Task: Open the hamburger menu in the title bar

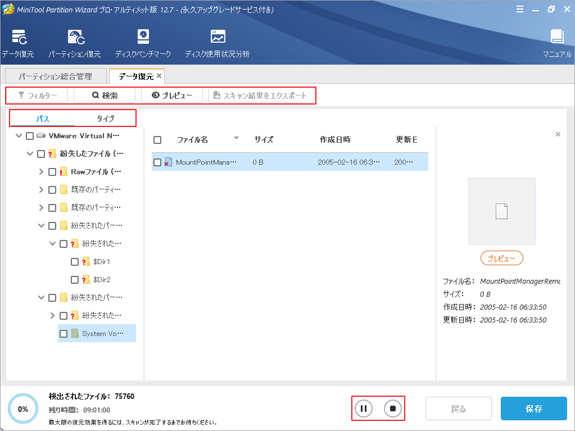Action: [520, 9]
